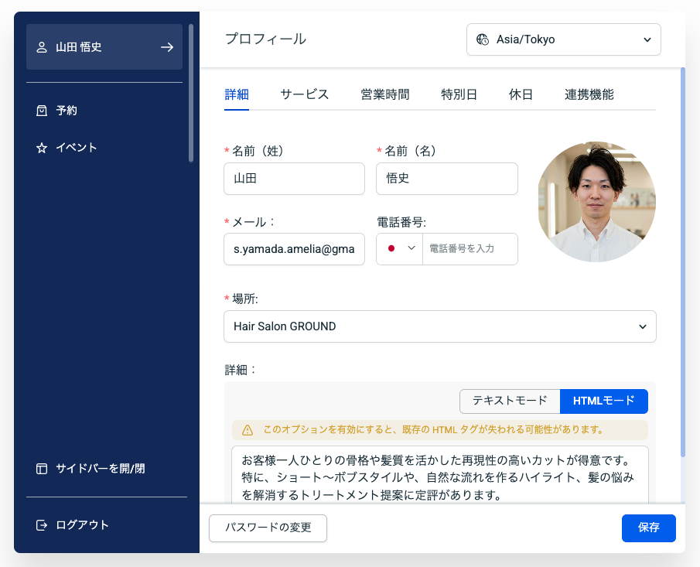Viewport: 700px width, 567px height.
Task: Click the パスワードの変更 button
Action: pyautogui.click(x=268, y=528)
